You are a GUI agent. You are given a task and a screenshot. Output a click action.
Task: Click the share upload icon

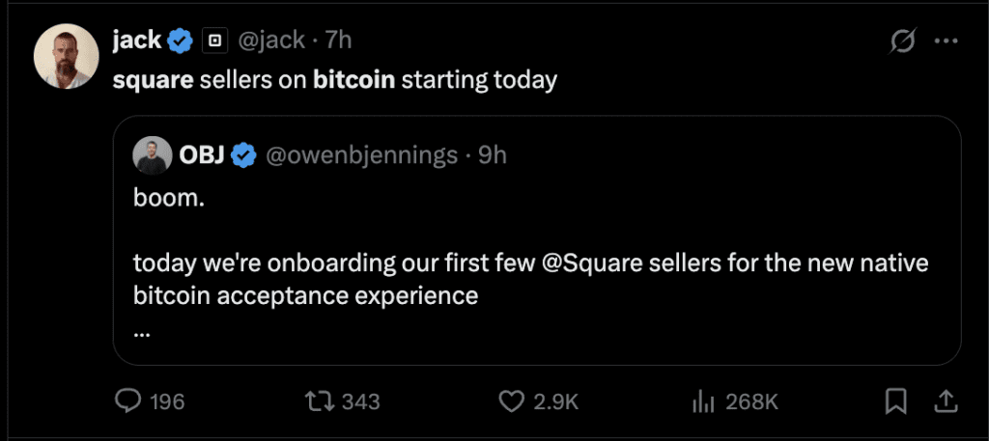(x=947, y=400)
